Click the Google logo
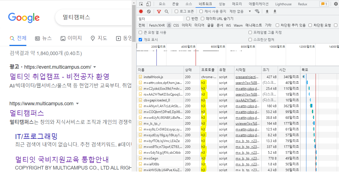 coord(24,17)
